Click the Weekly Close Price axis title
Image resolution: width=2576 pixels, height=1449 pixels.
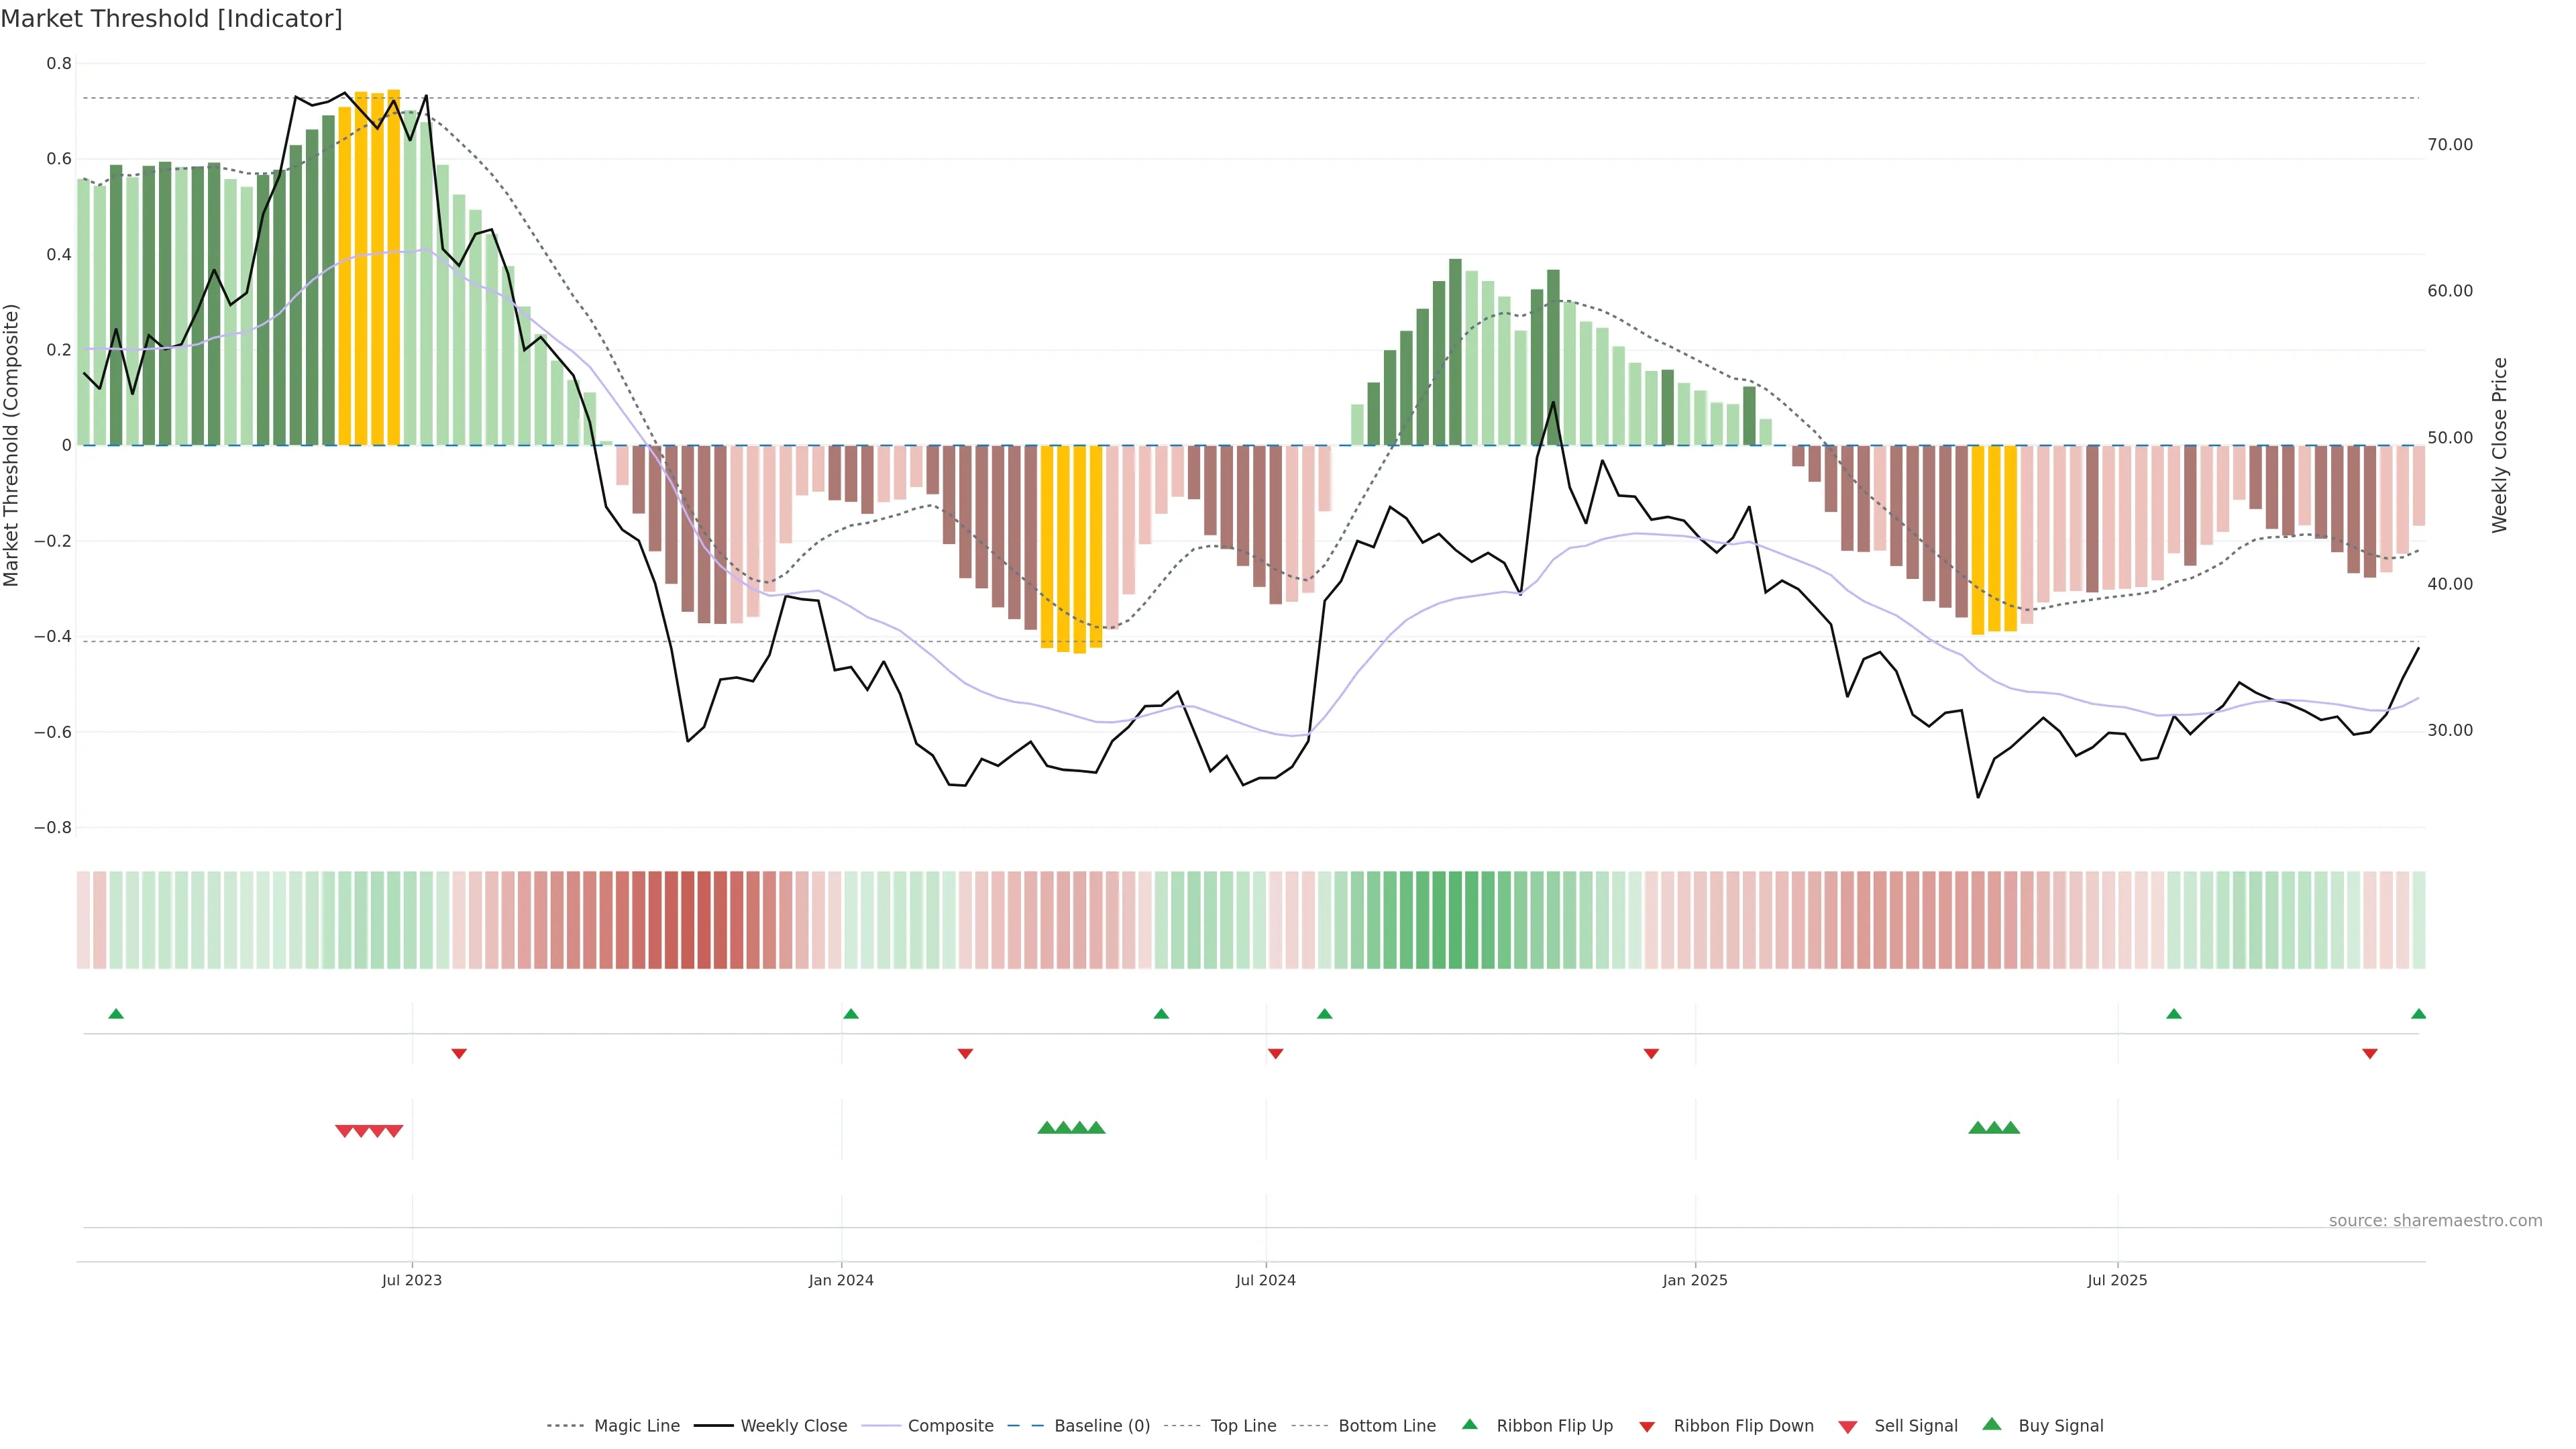2499,445
